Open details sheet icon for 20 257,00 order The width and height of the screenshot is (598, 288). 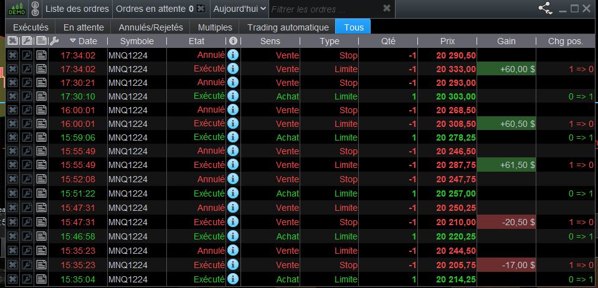click(41, 193)
